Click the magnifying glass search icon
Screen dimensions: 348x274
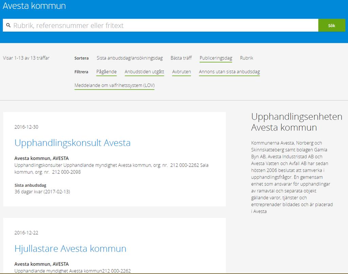(8, 25)
